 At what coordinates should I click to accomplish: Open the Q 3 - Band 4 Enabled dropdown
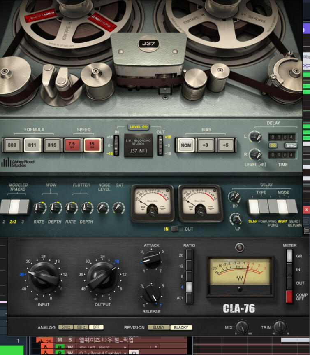coord(125,353)
